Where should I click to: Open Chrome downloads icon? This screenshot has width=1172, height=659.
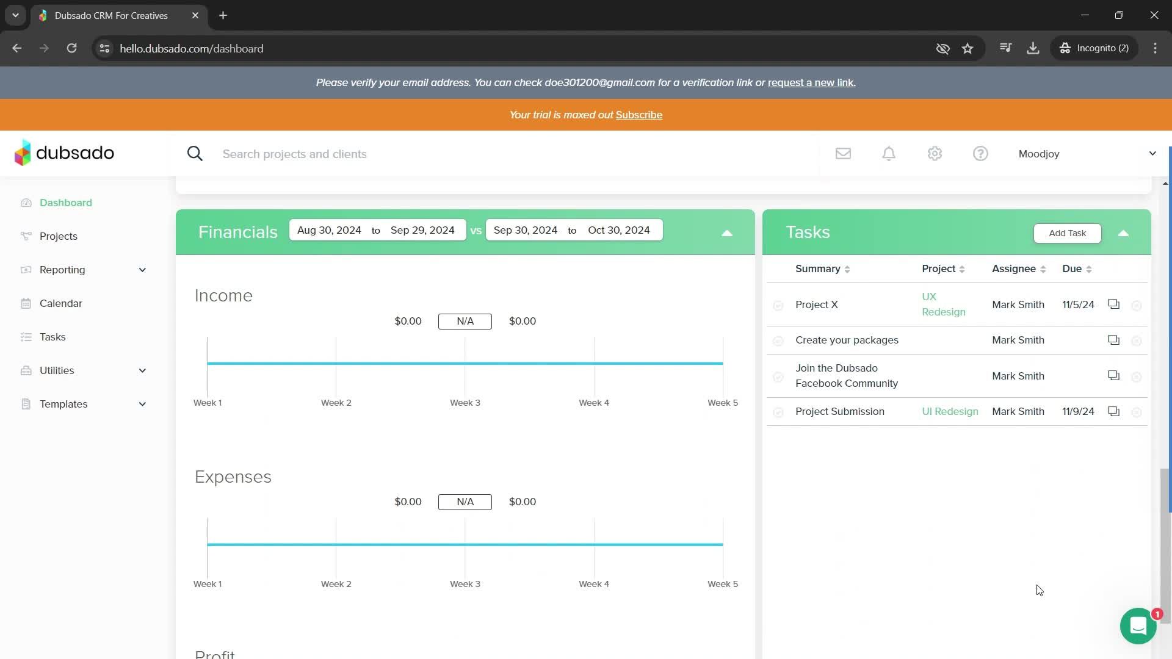1033,48
